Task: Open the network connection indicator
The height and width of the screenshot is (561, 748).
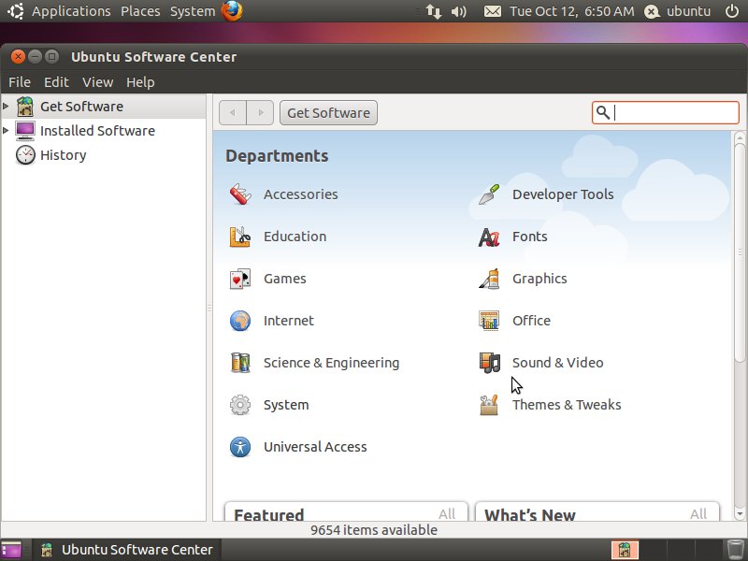Action: (x=433, y=11)
